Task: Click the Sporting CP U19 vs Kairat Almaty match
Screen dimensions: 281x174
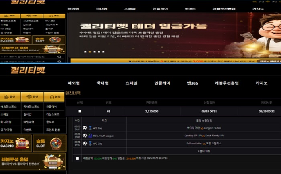Action: [204, 136]
